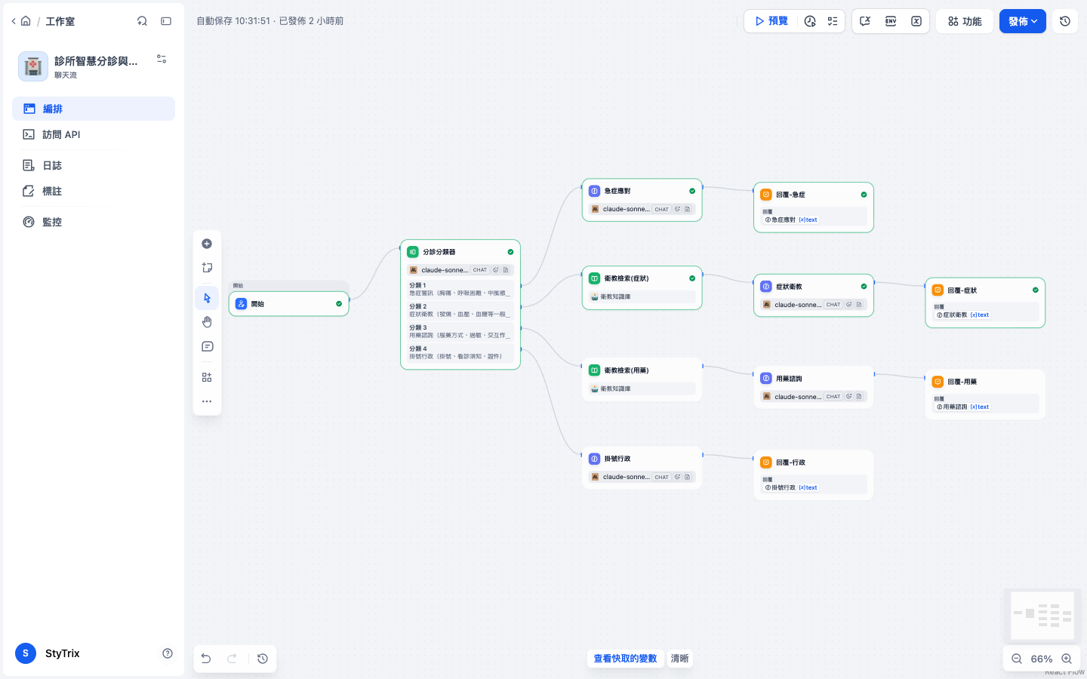Add a sticky note to canvas
Image resolution: width=1087 pixels, height=679 pixels.
pyautogui.click(x=207, y=268)
